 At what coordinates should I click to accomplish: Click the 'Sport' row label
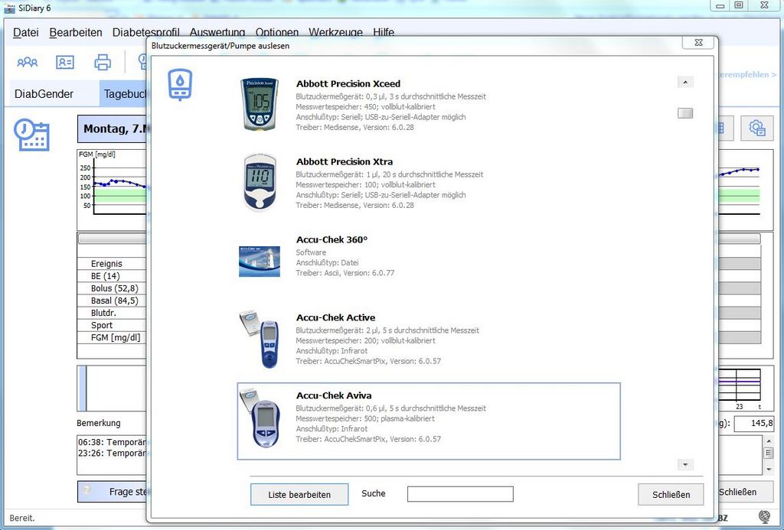coord(102,325)
